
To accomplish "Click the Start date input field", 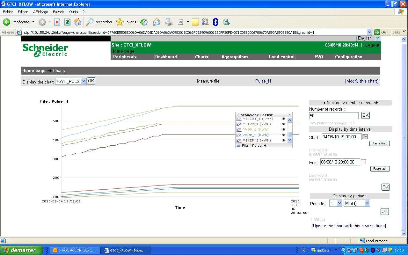I will coord(342,136).
